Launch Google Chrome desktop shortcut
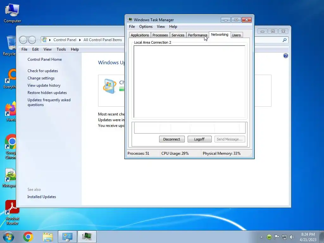 (10, 146)
